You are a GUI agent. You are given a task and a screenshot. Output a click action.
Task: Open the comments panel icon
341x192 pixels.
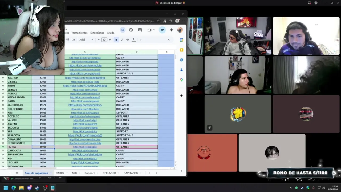pos(140,30)
